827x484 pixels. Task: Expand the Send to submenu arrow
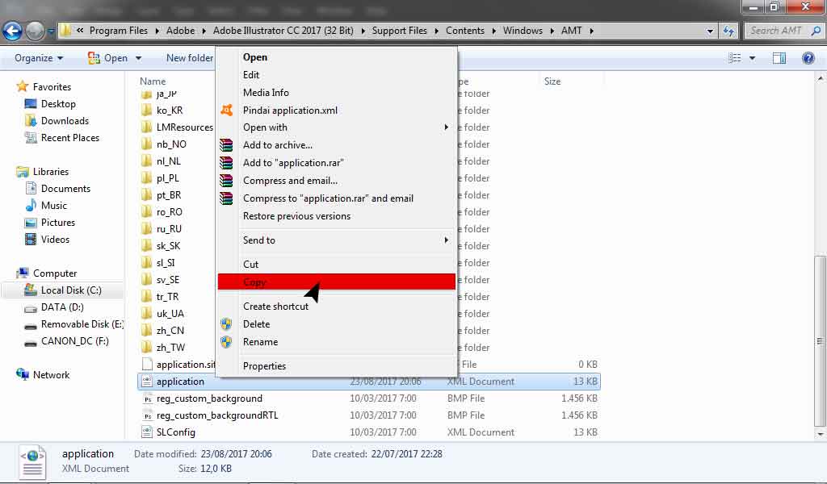pos(446,240)
